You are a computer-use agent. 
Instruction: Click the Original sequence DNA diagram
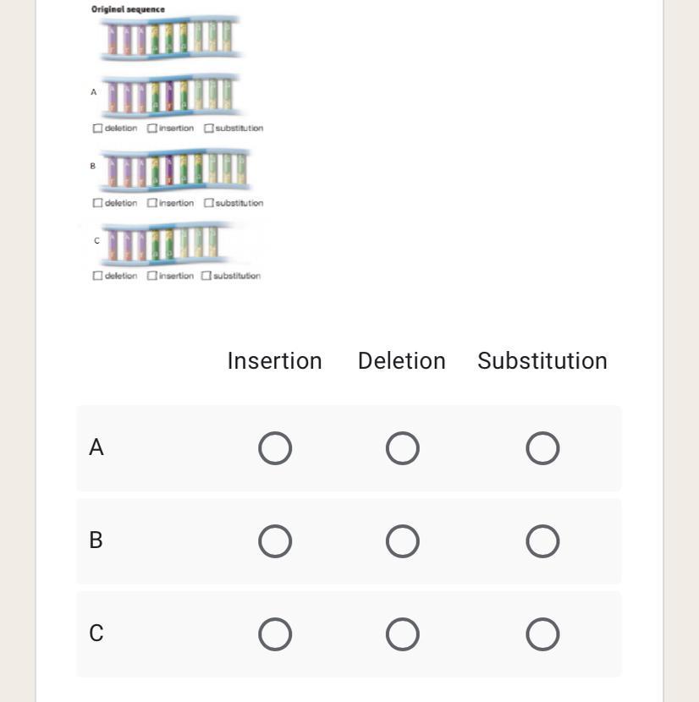[x=171, y=38]
